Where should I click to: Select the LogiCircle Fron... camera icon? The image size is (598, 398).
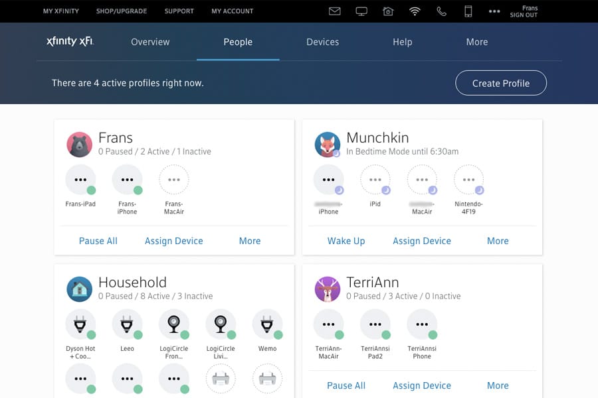tap(174, 324)
